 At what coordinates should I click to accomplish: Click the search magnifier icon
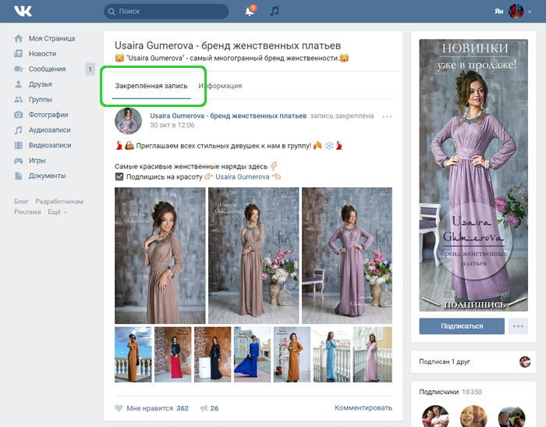click(x=112, y=12)
